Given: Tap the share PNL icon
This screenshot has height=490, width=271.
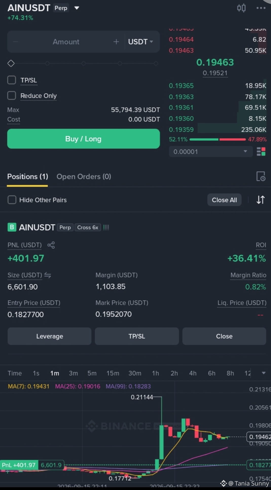Looking at the screenshot, I should point(51,245).
